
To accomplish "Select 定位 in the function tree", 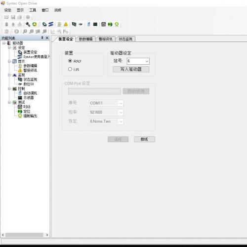I will pyautogui.click(x=27, y=112).
